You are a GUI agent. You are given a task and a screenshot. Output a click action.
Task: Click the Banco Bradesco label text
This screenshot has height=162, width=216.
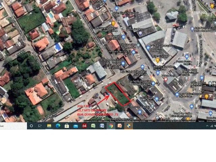click(x=135, y=29)
